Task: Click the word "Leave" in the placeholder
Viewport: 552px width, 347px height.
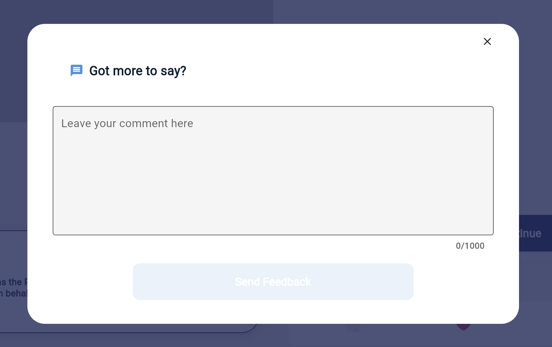Action: (x=76, y=124)
